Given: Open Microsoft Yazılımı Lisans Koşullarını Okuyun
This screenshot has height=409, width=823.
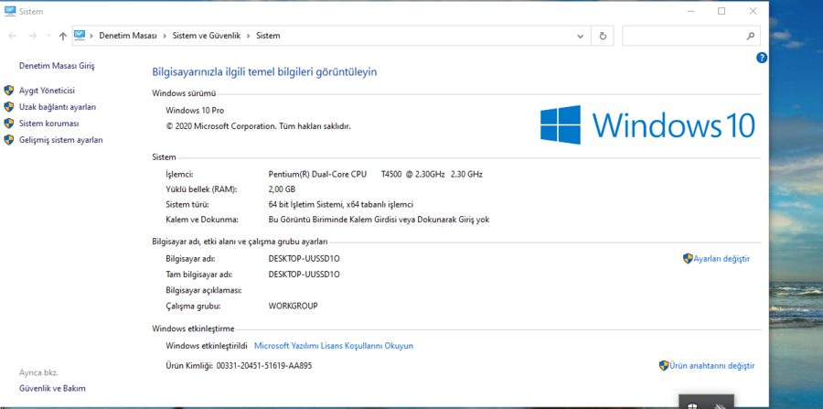Looking at the screenshot, I should tap(334, 346).
